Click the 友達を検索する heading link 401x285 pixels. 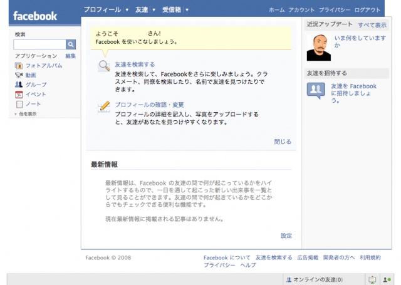coord(135,65)
